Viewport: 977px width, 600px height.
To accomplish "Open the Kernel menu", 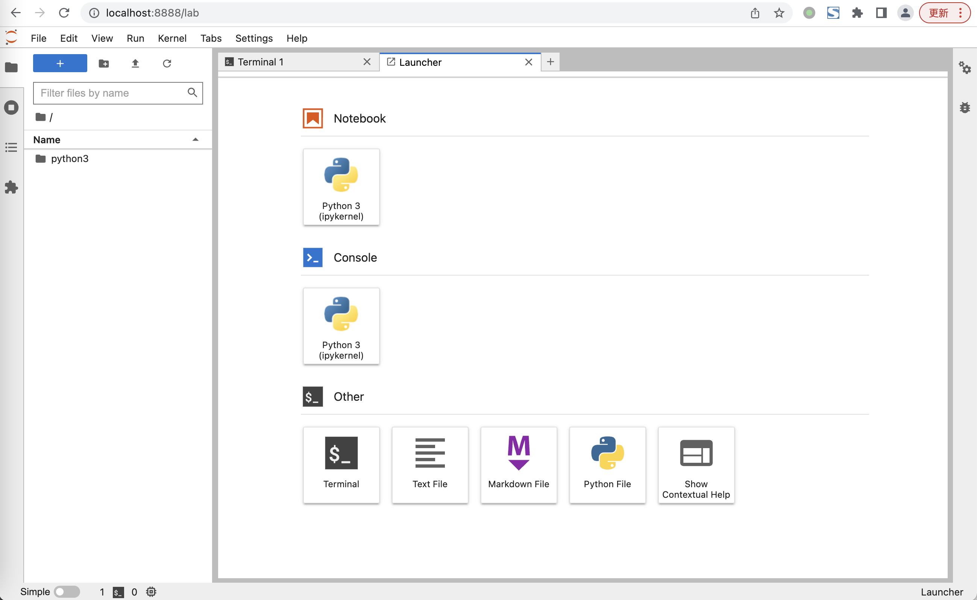I will (172, 38).
